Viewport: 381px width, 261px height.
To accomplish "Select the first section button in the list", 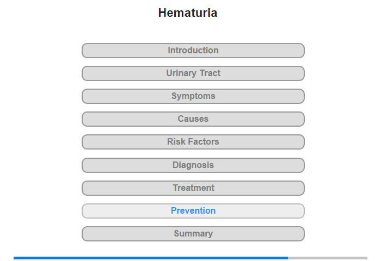I will pos(193,51).
